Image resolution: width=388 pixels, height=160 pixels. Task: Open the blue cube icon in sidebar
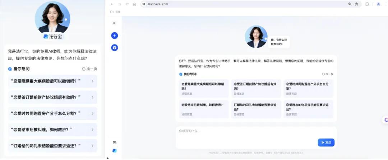(x=115, y=47)
